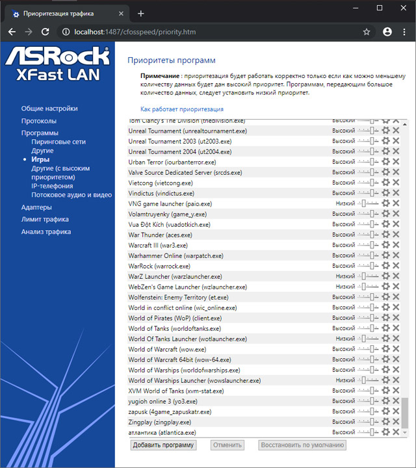Remove WarRock entry with X icon
Image resolution: width=416 pixels, height=468 pixels.
pos(396,266)
